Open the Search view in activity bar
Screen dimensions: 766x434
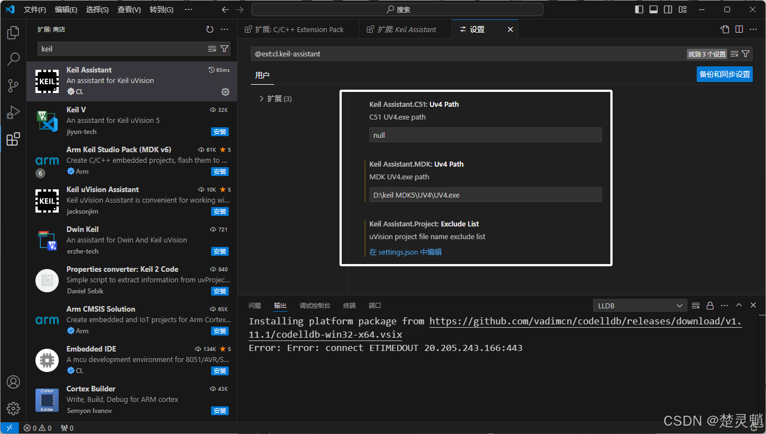tap(13, 59)
